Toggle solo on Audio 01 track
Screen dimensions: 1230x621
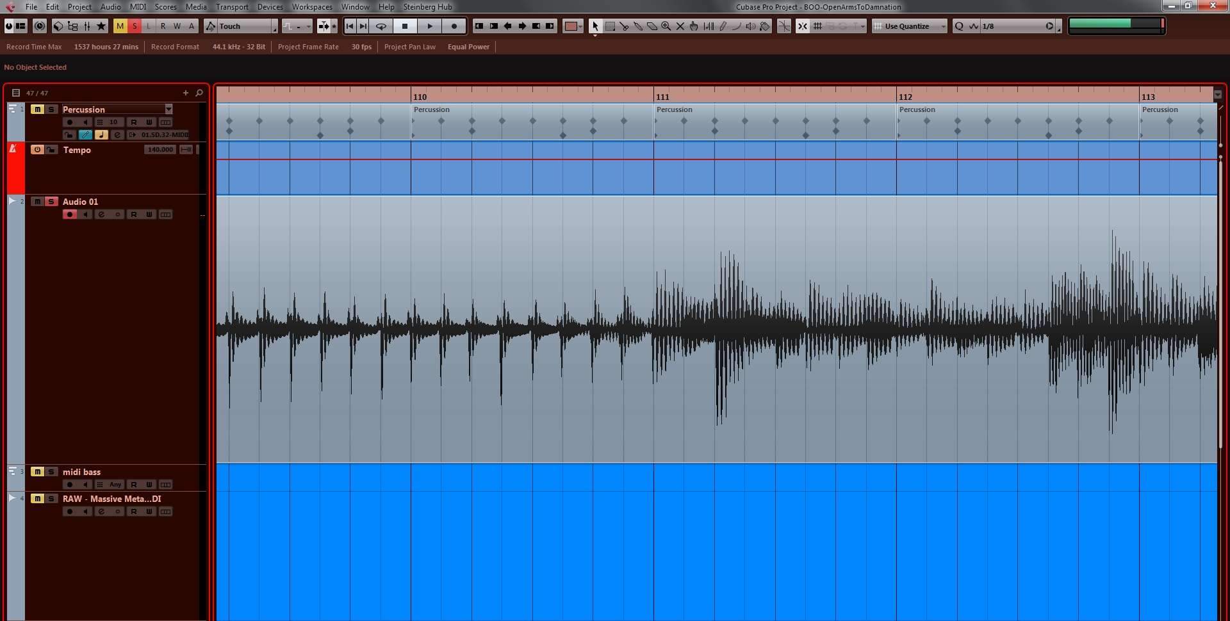click(x=51, y=202)
